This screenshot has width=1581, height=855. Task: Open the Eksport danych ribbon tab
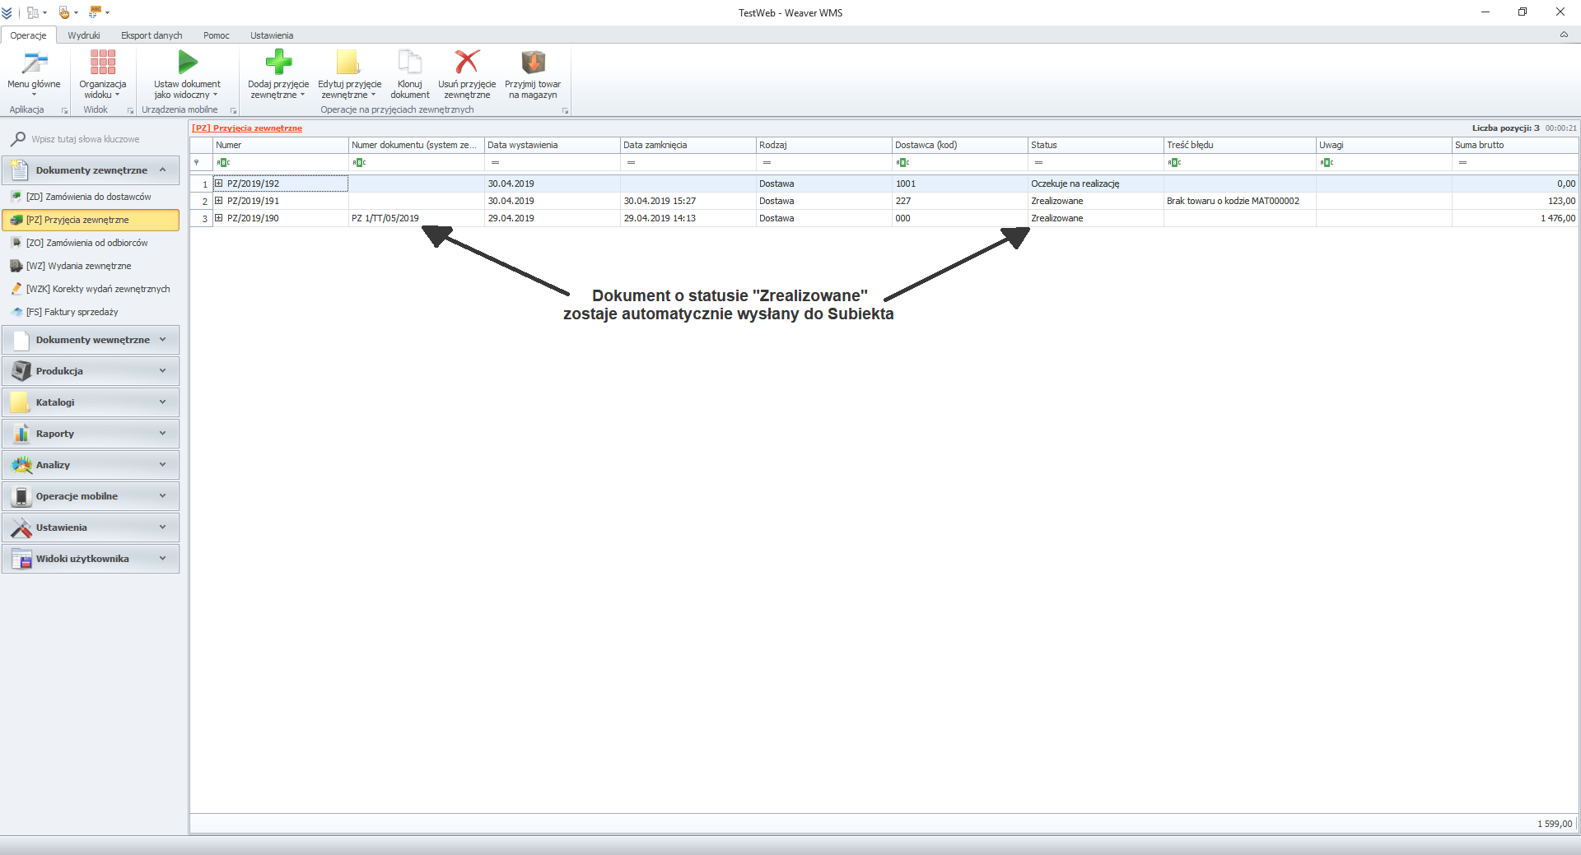pyautogui.click(x=152, y=35)
